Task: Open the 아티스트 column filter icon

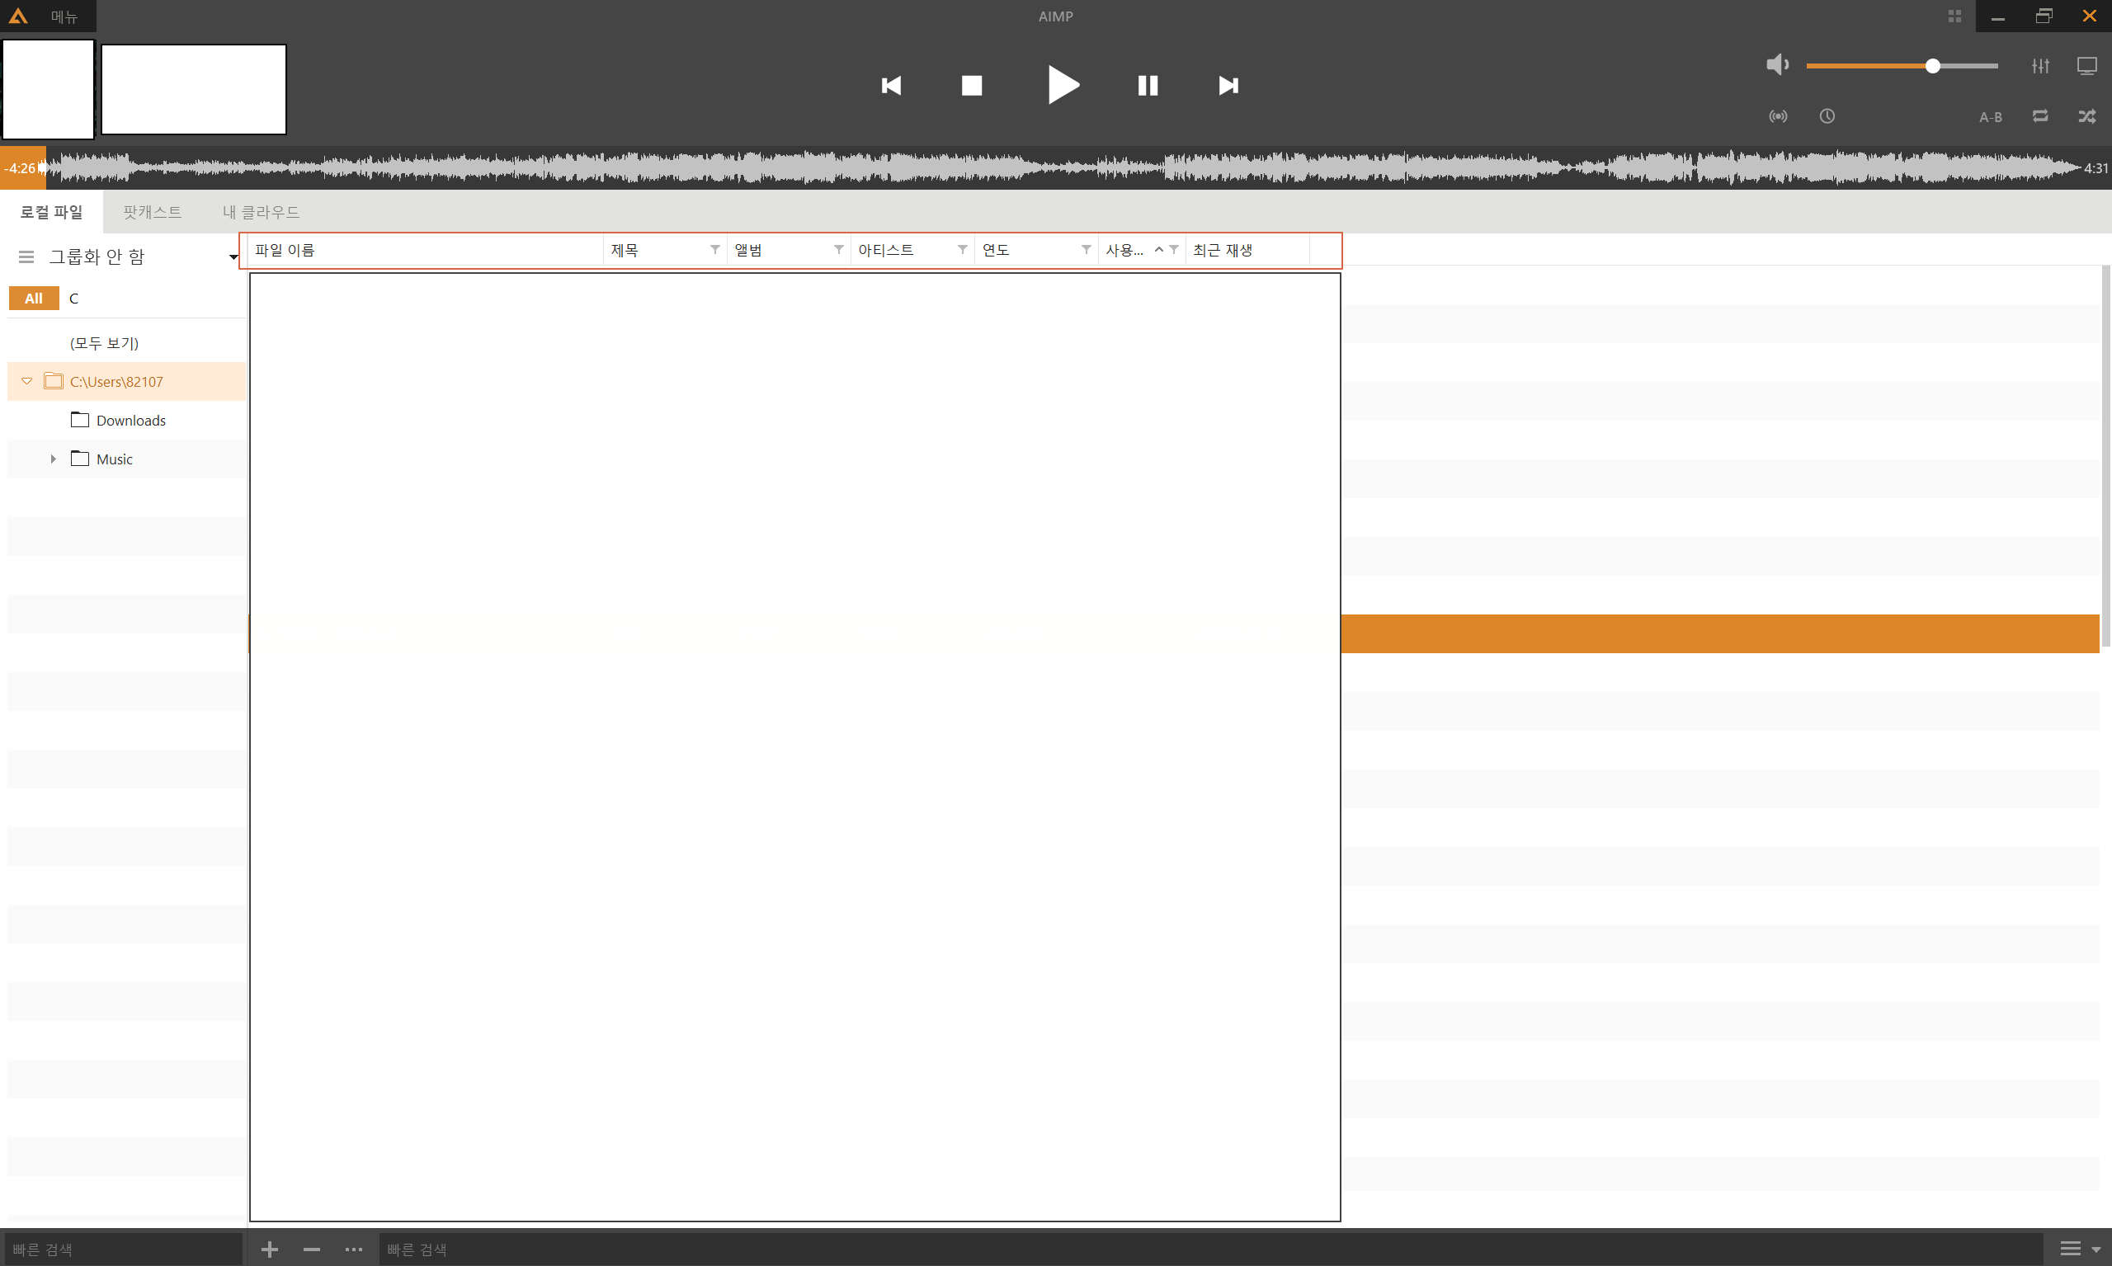Action: [x=963, y=249]
